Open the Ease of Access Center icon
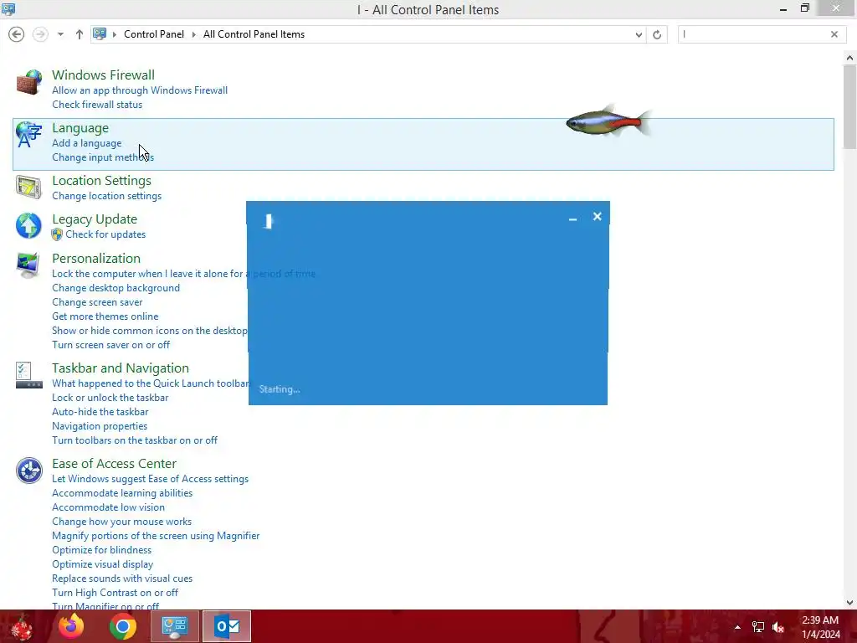Viewport: 857px width, 643px height. tap(28, 471)
